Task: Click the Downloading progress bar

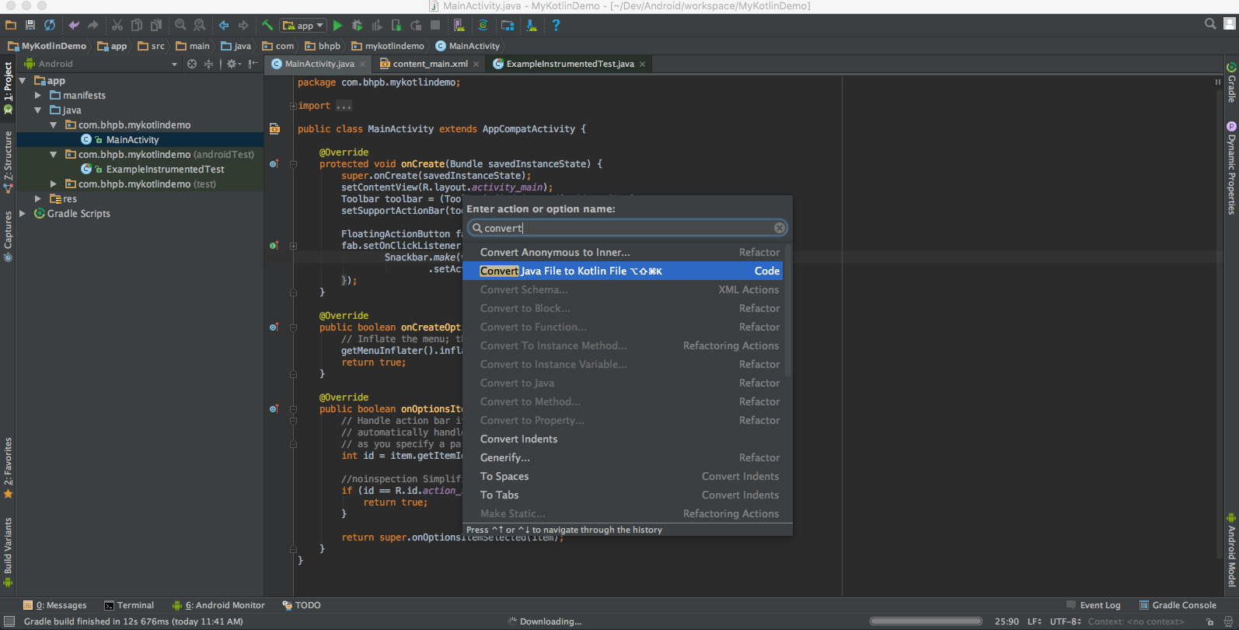Action: tap(927, 621)
